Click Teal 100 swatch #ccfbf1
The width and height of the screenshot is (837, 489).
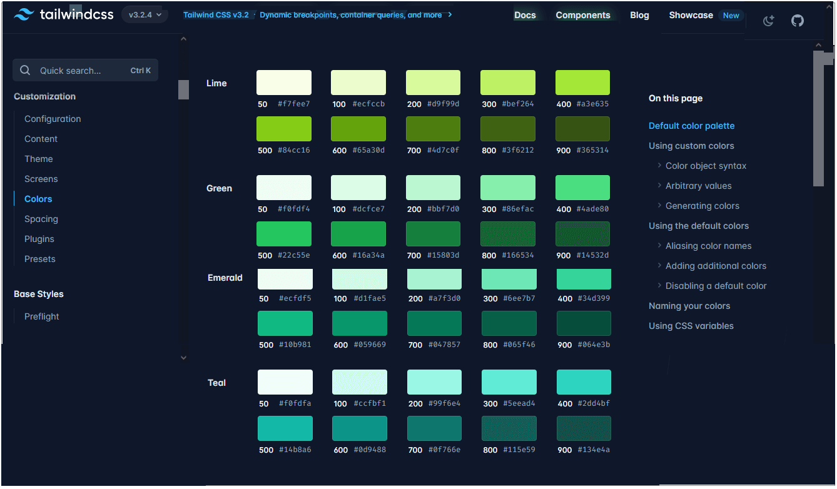click(x=360, y=382)
